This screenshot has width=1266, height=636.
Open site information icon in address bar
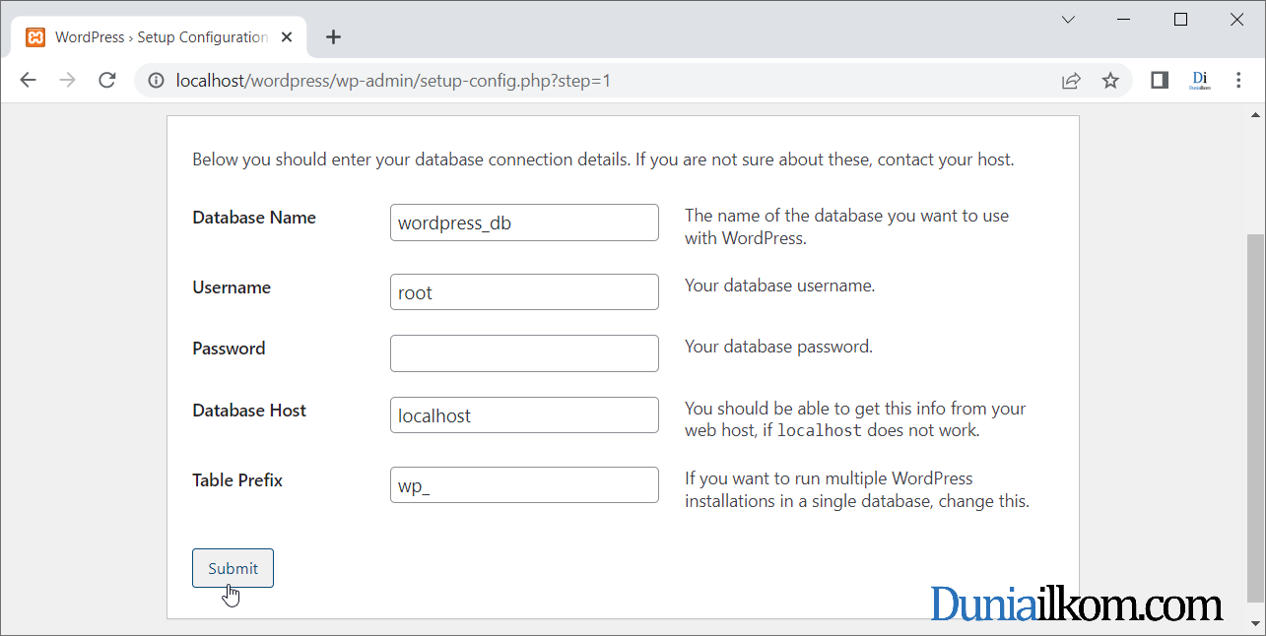[x=156, y=81]
